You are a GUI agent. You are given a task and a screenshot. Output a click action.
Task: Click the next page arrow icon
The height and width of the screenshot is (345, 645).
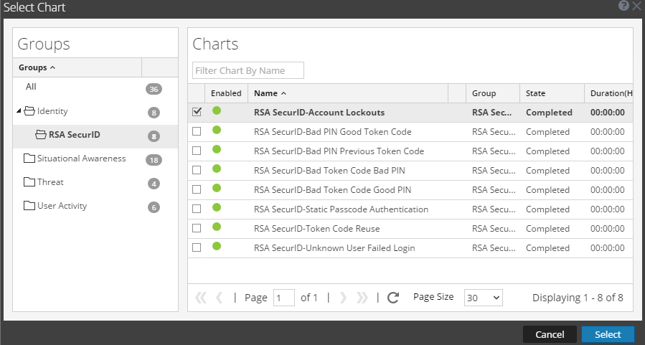click(343, 298)
